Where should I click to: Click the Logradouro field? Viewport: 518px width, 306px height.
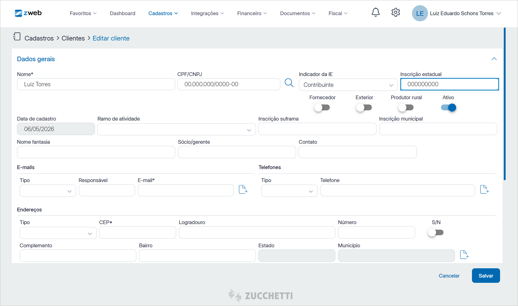pos(257,232)
